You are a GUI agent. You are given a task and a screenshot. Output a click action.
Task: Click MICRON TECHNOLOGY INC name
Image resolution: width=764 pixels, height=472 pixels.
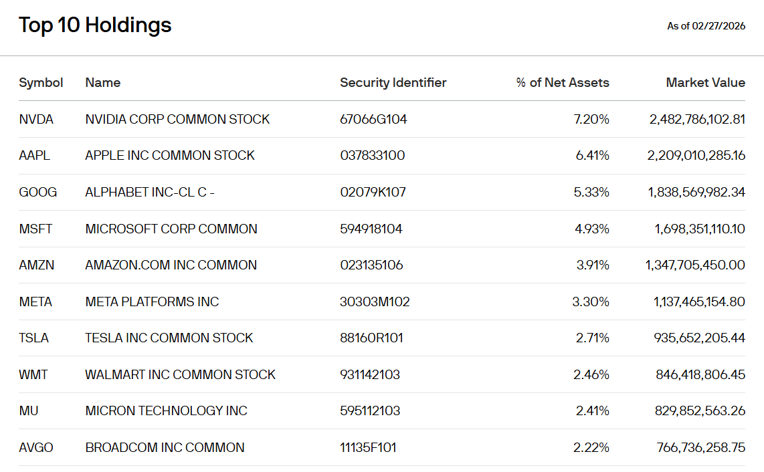click(x=166, y=411)
